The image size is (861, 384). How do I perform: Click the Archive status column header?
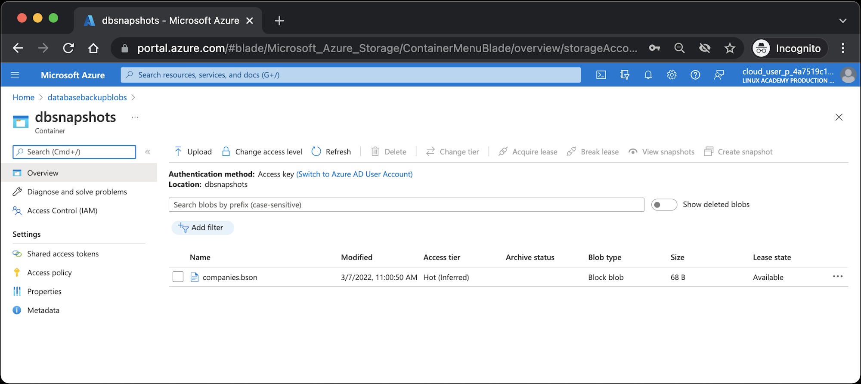(x=530, y=257)
